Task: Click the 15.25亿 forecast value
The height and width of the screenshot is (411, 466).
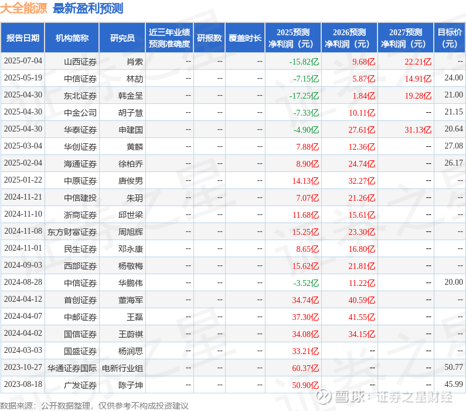Action: tap(305, 232)
